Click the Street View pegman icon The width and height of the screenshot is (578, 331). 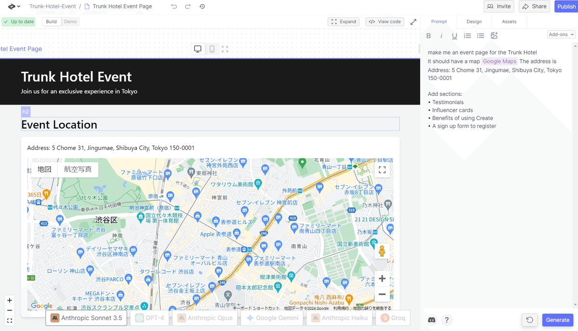pyautogui.click(x=382, y=251)
